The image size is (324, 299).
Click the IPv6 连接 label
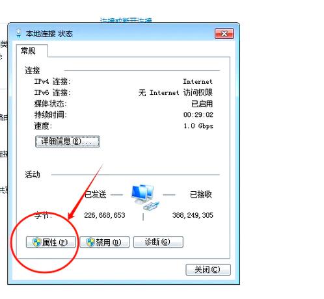tap(52, 93)
